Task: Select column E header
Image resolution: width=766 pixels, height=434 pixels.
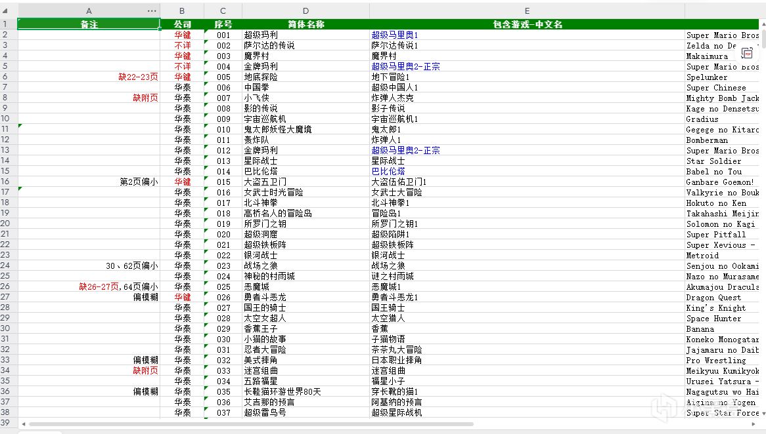Action: point(527,10)
